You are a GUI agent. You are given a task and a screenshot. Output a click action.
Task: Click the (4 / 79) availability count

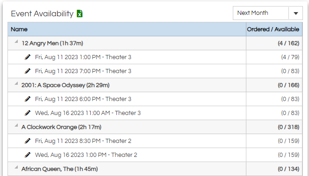pyautogui.click(x=290, y=57)
